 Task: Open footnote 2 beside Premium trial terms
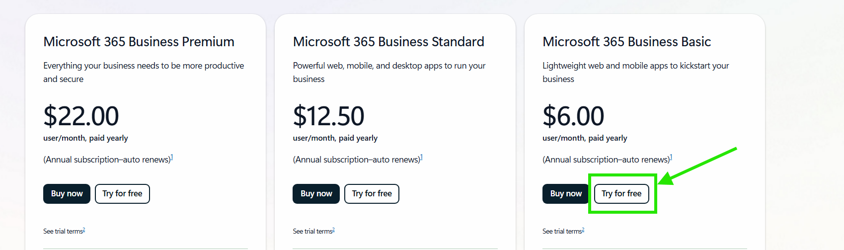tap(84, 230)
